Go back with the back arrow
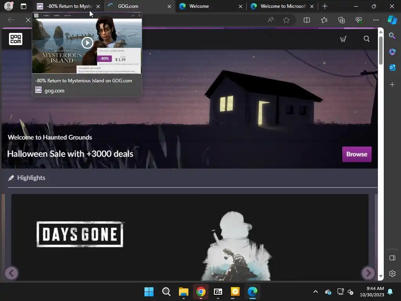 coord(11,20)
